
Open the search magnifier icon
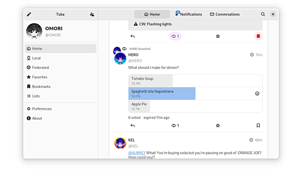coord(263,14)
